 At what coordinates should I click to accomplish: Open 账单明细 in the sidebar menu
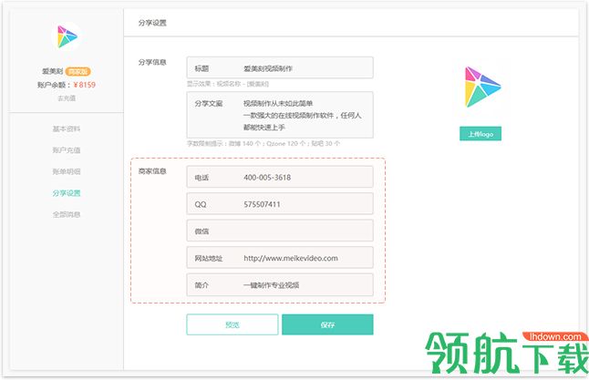point(67,171)
